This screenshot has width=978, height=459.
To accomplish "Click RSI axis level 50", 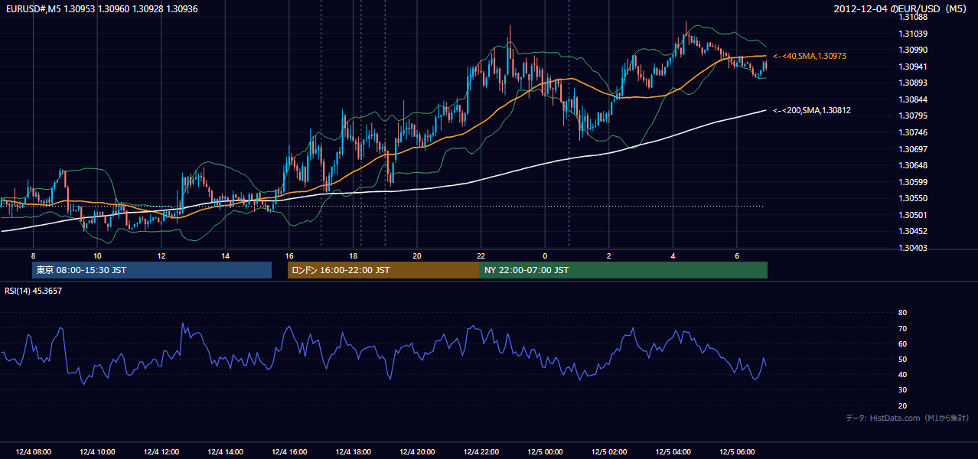I will pos(902,359).
